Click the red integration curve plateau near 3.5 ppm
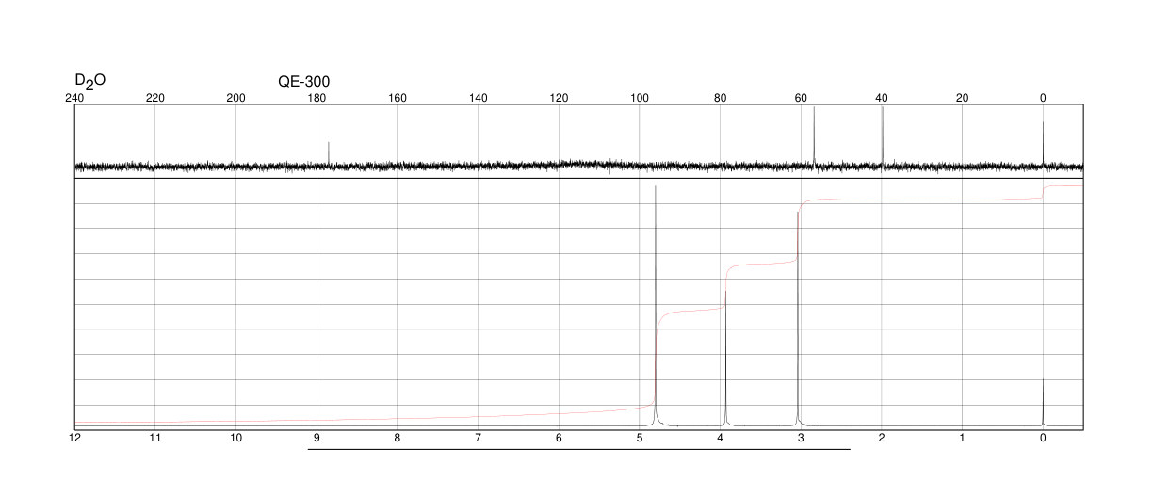Viewport: 1153px width, 497px height. pyautogui.click(x=761, y=264)
